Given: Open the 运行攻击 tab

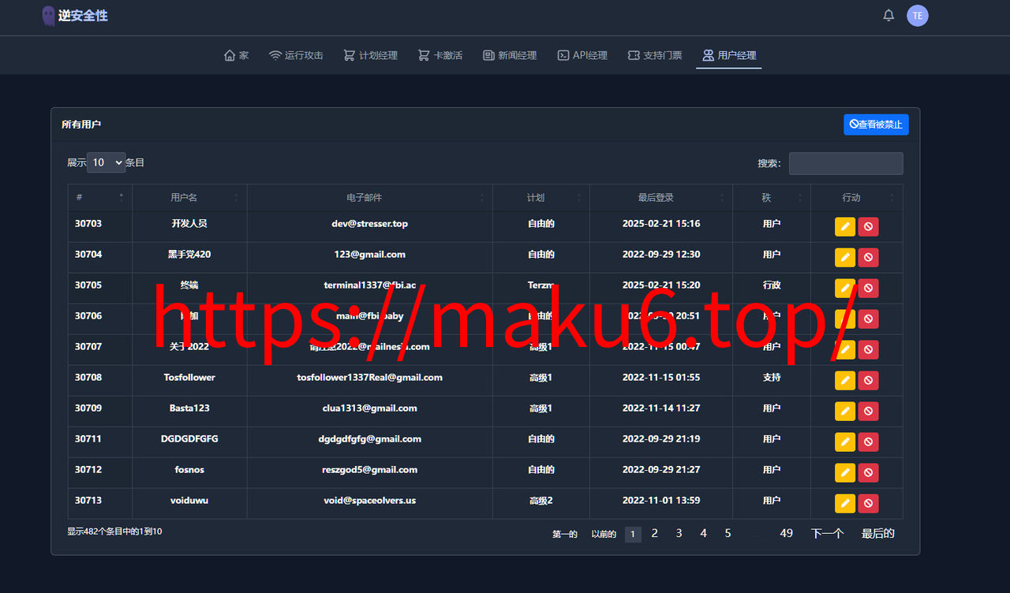Looking at the screenshot, I should point(296,55).
